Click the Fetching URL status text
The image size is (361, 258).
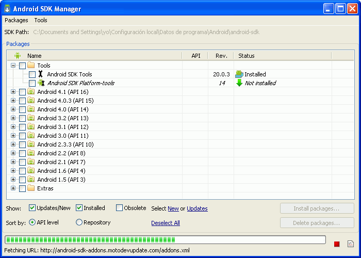97,250
